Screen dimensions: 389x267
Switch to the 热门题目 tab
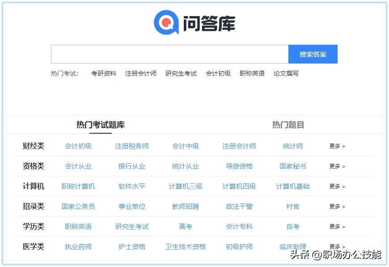[x=287, y=125]
